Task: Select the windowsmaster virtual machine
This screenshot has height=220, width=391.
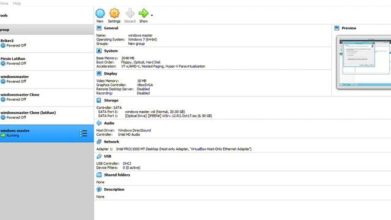Action: point(47,79)
